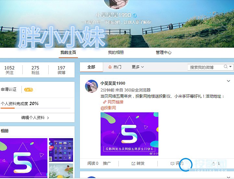
Task: Go to the 管理中心 tab
Action: [x=164, y=53]
